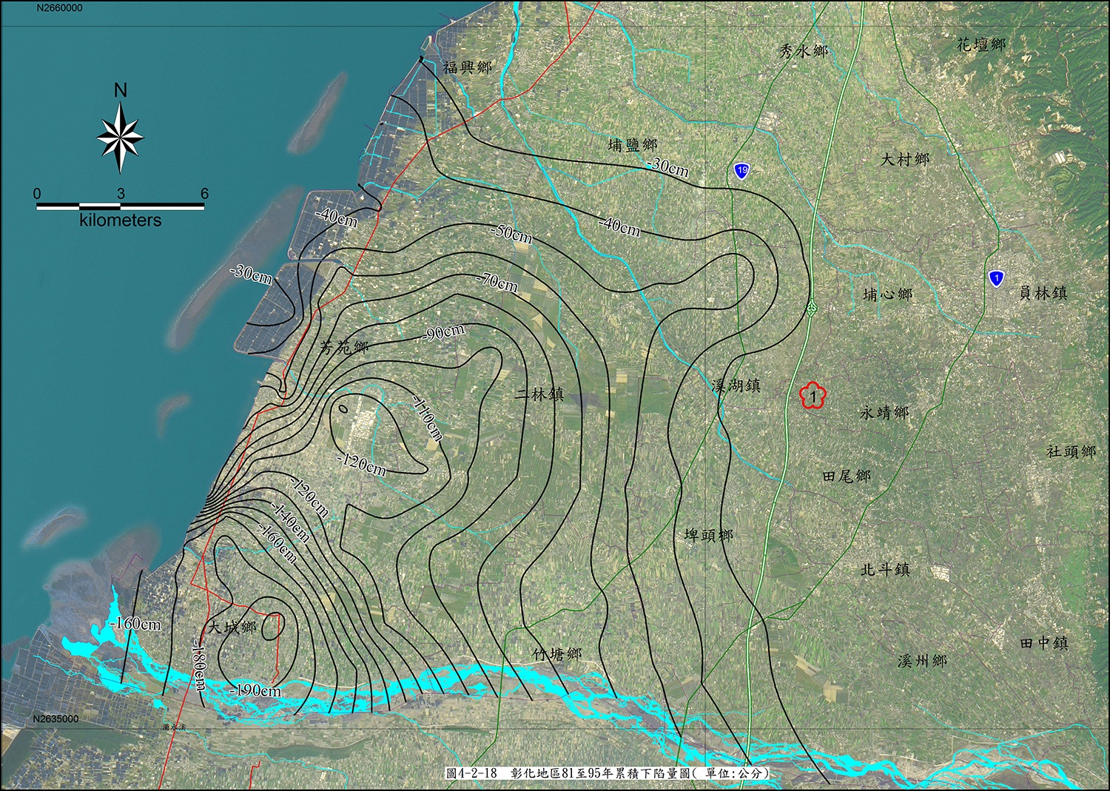Screen dimensions: 1110x791
Task: Click the N2660000 coordinate label
Action: click(59, 8)
